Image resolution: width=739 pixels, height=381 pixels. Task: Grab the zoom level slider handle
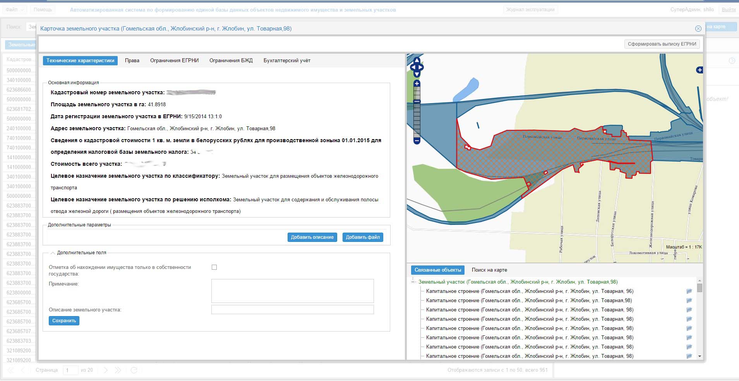point(417,102)
